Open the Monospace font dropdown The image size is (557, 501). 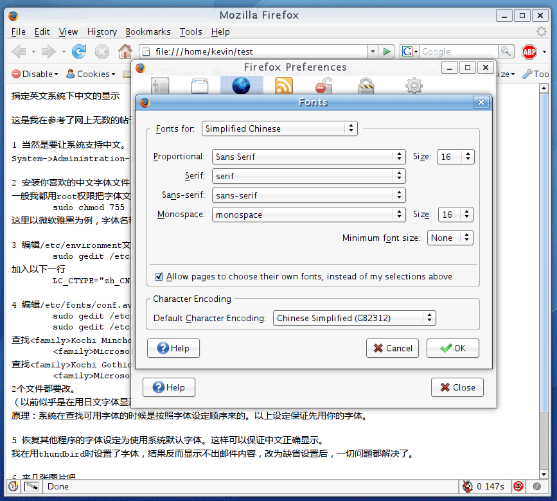(x=308, y=215)
